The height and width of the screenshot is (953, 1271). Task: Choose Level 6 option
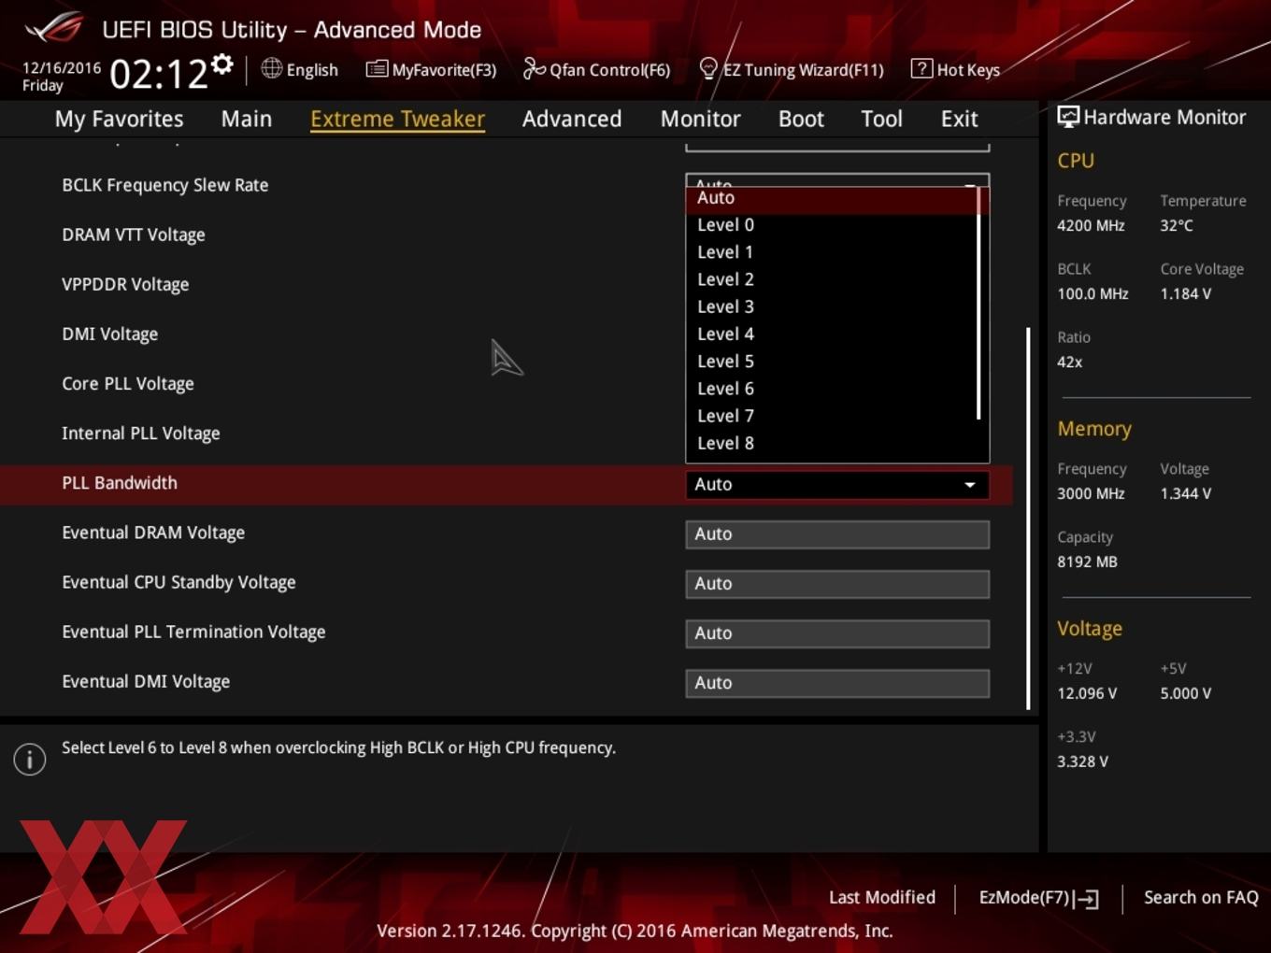point(832,389)
